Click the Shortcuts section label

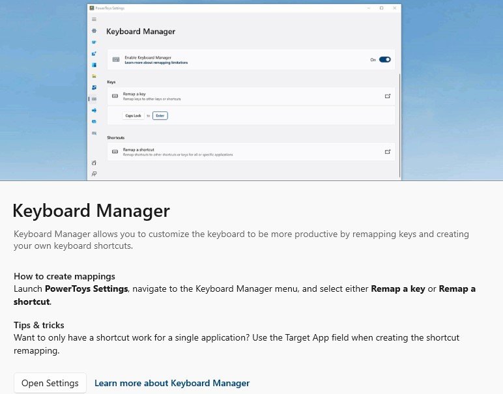[116, 137]
